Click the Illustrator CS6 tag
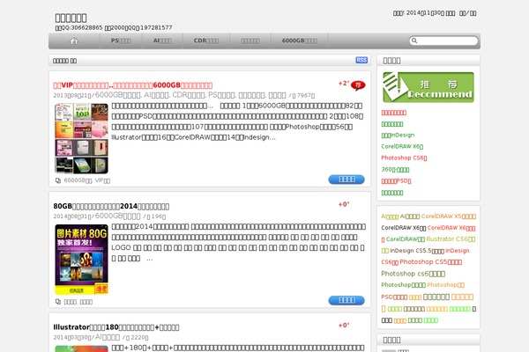Screen dimensions: 529x352 [x=451, y=239]
